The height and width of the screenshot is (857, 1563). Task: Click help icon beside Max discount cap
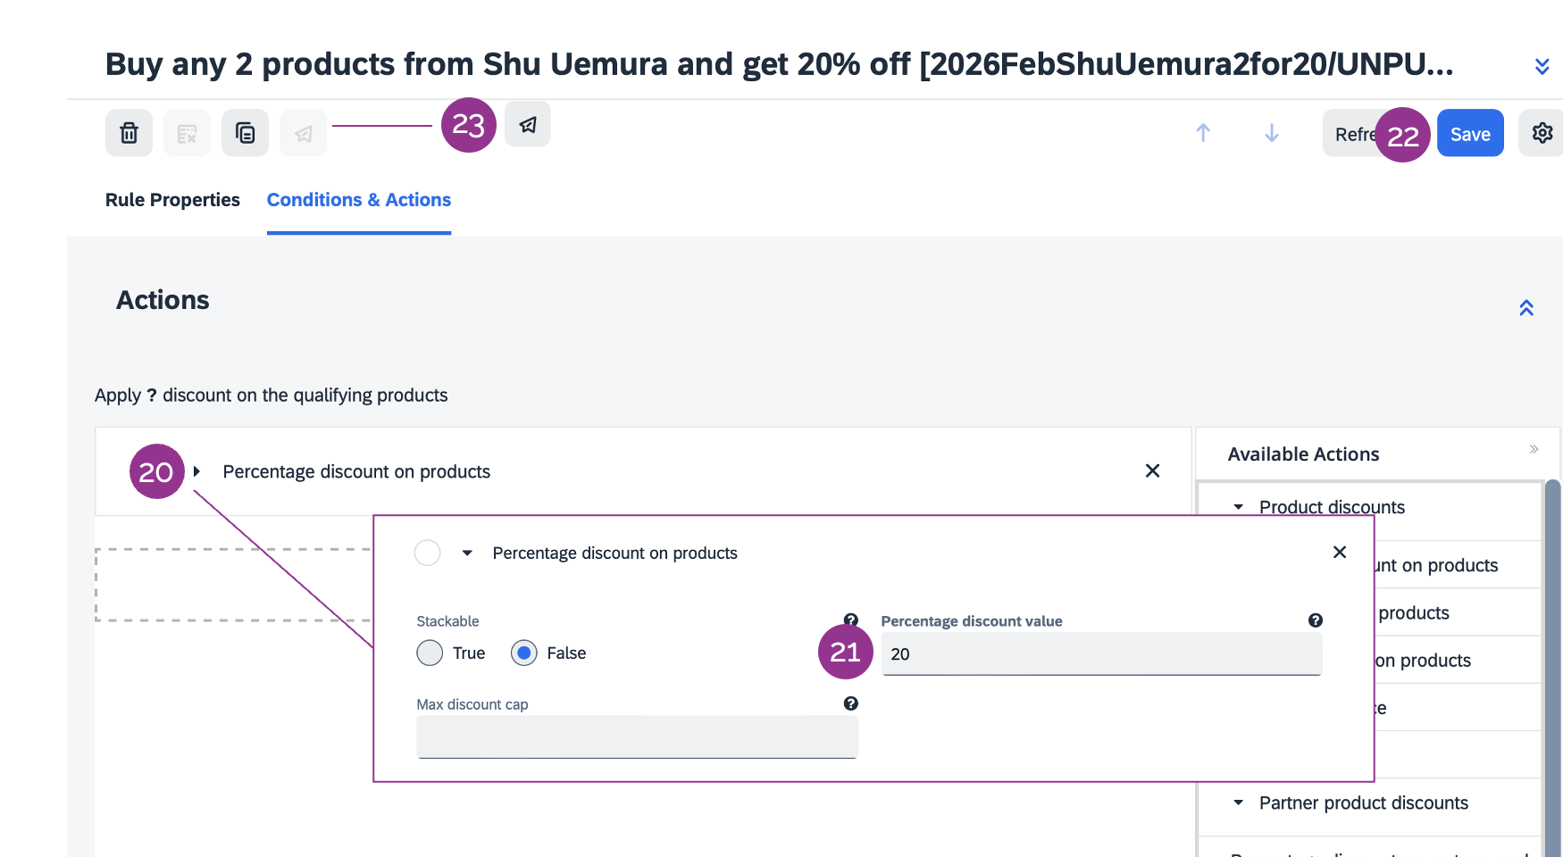coord(850,703)
